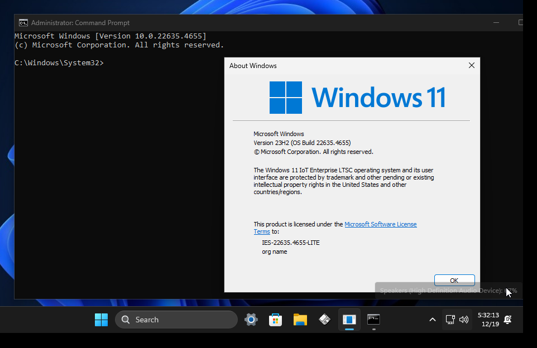Click the speaker volume tray icon
Screen dimensions: 537x348
(464, 320)
